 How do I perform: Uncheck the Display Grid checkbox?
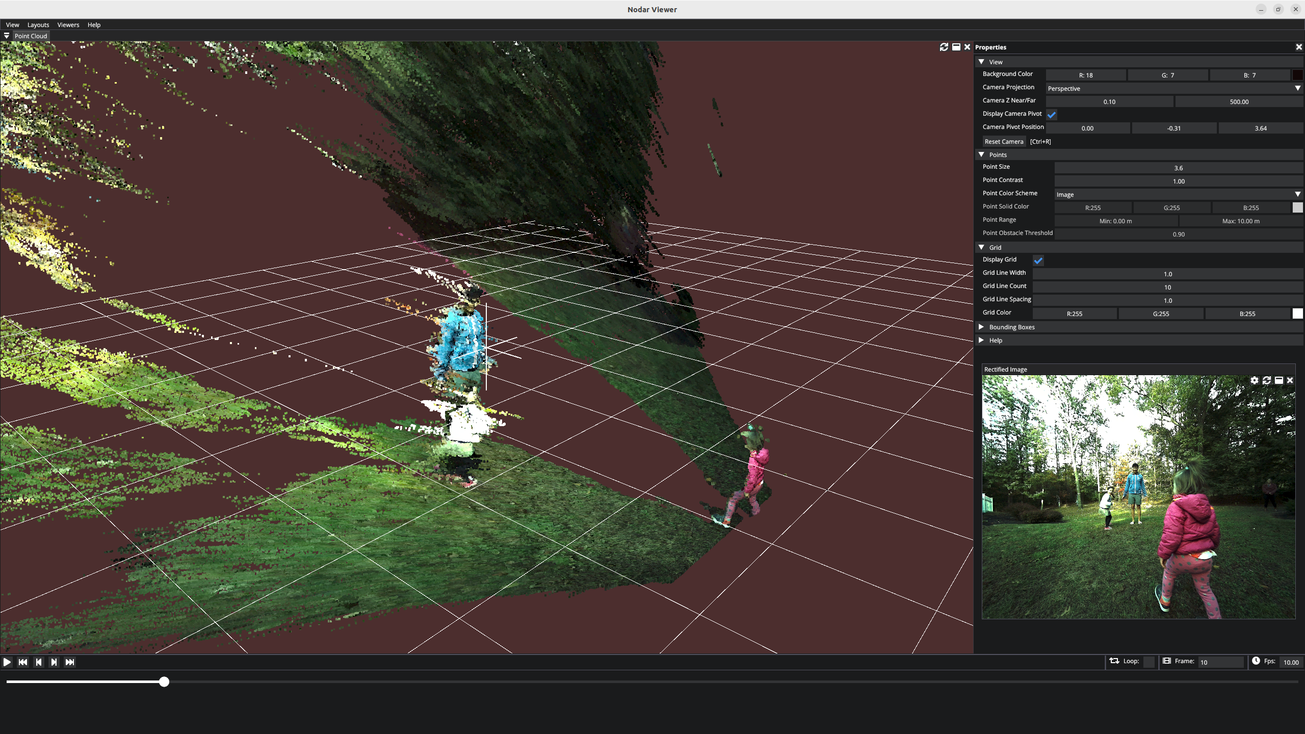(1038, 260)
